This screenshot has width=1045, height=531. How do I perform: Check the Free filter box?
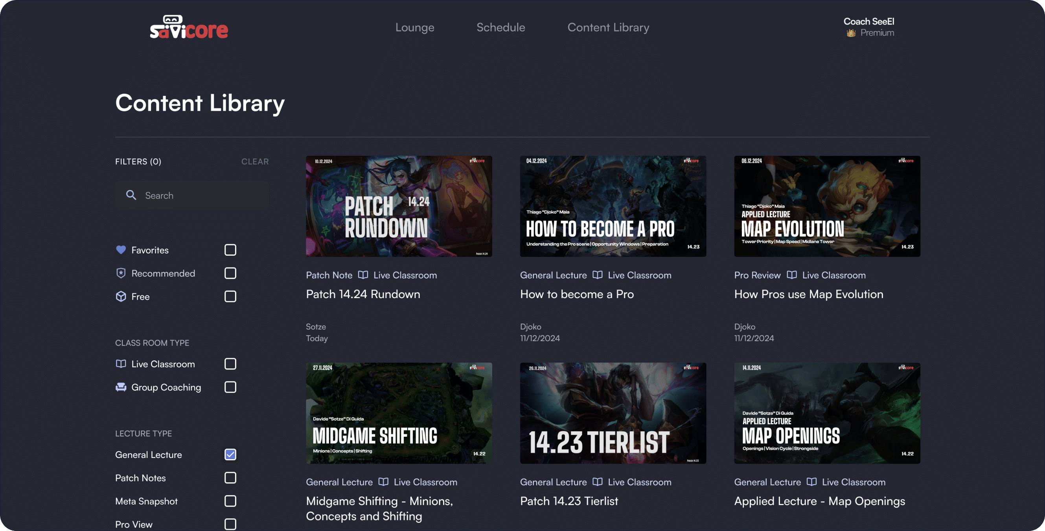click(230, 296)
